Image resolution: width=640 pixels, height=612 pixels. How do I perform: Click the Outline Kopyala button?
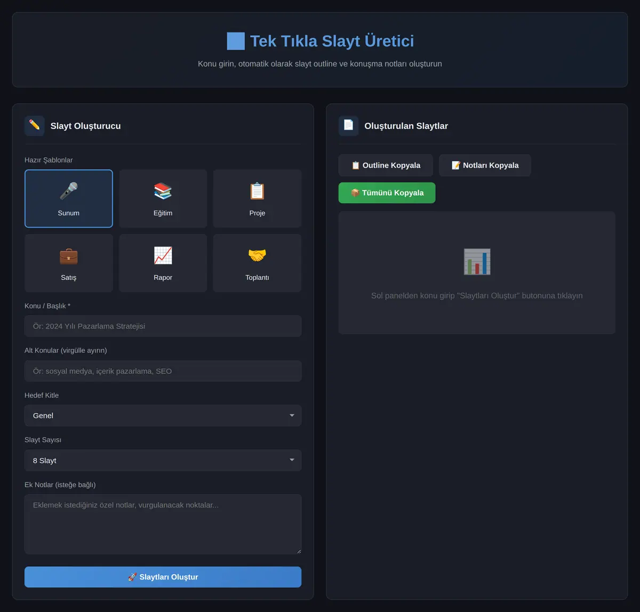[386, 165]
